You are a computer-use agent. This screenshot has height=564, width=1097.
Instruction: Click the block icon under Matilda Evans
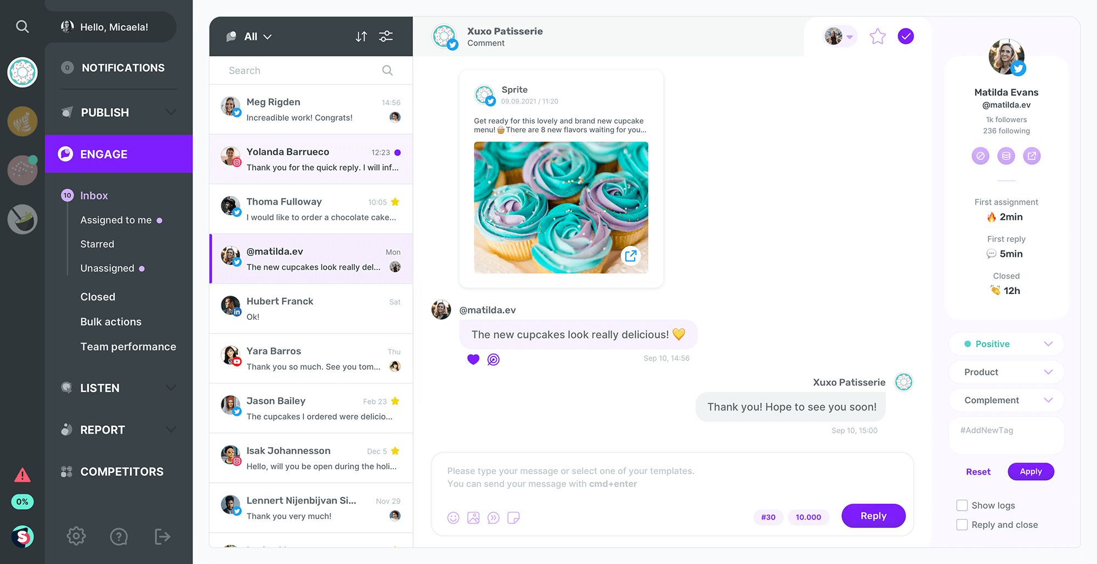point(981,156)
